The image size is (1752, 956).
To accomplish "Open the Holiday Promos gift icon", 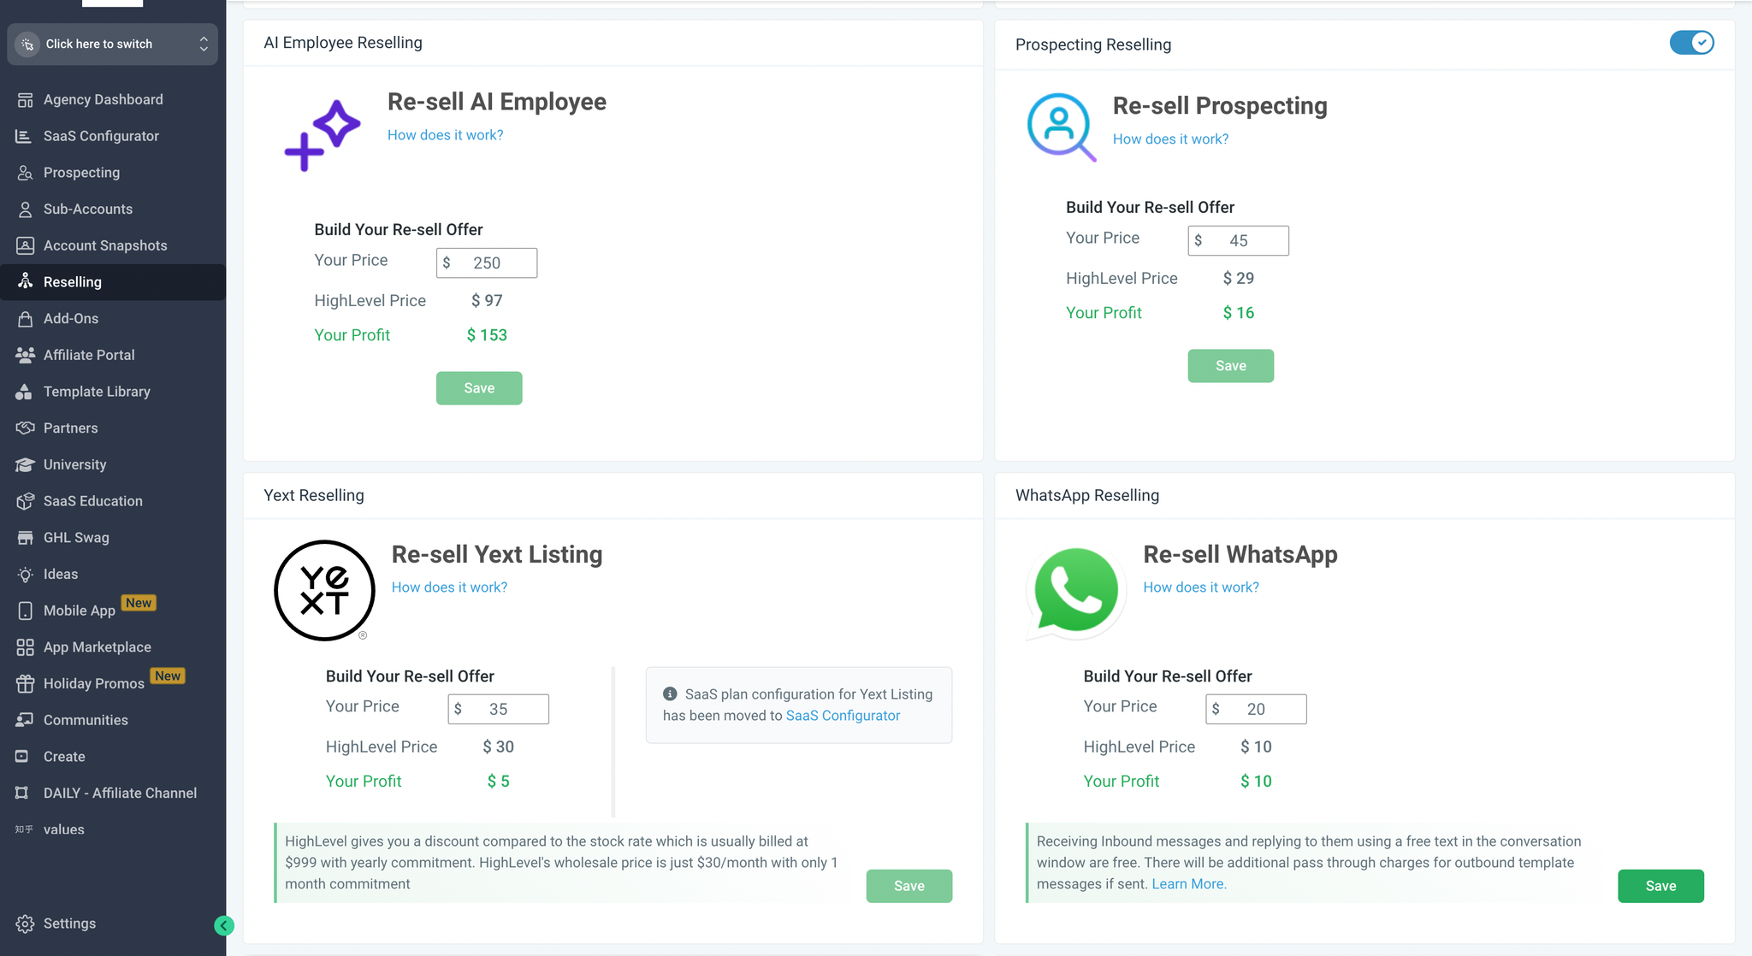I will (25, 684).
